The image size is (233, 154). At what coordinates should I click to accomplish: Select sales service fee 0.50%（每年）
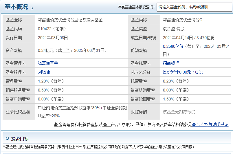(51, 90)
